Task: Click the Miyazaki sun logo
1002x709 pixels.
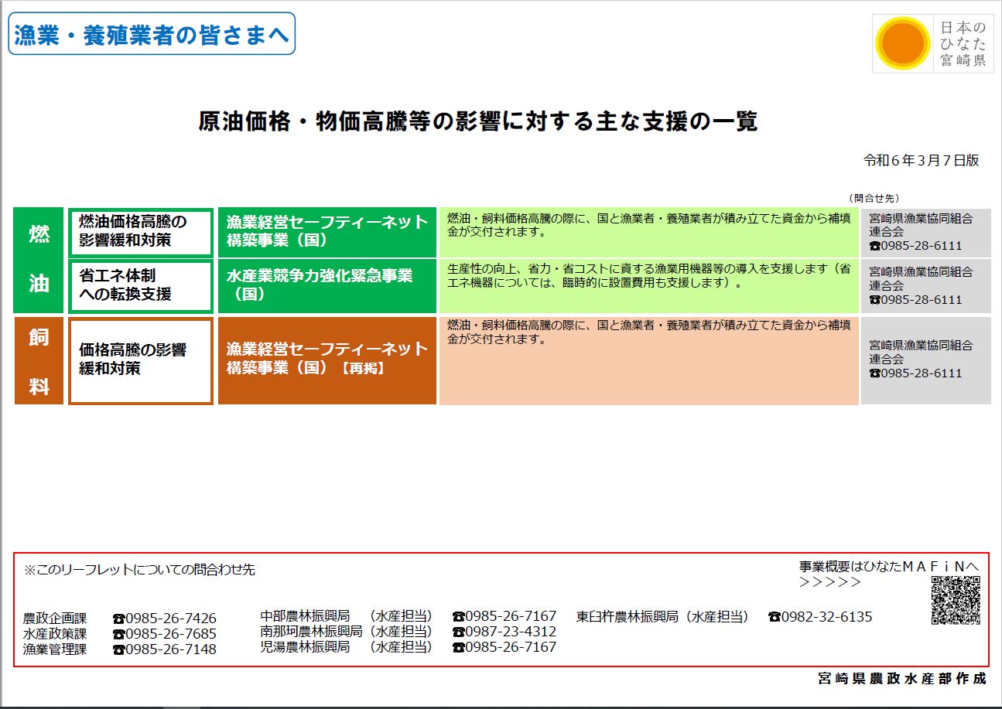Action: pos(902,43)
